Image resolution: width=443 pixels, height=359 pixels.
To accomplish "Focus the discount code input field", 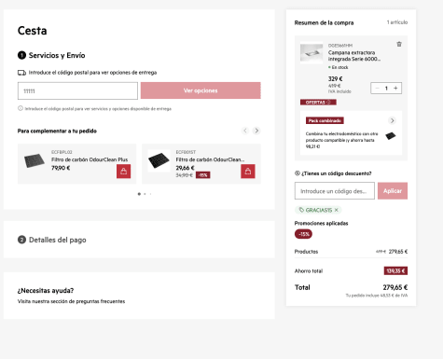I will click(335, 191).
